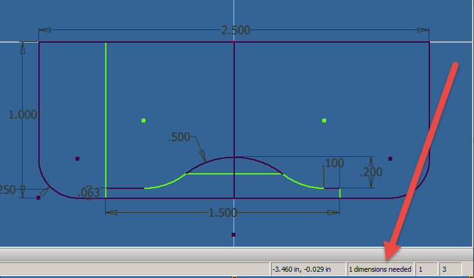
Task: Select the left green center point
Action: pos(144,120)
